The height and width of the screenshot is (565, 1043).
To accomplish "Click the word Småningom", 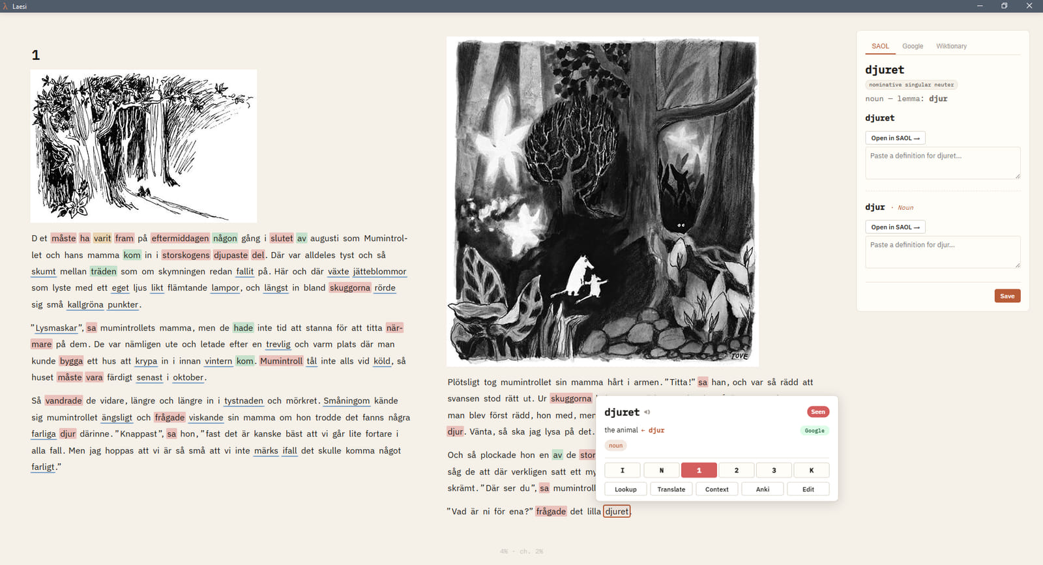I will (347, 401).
